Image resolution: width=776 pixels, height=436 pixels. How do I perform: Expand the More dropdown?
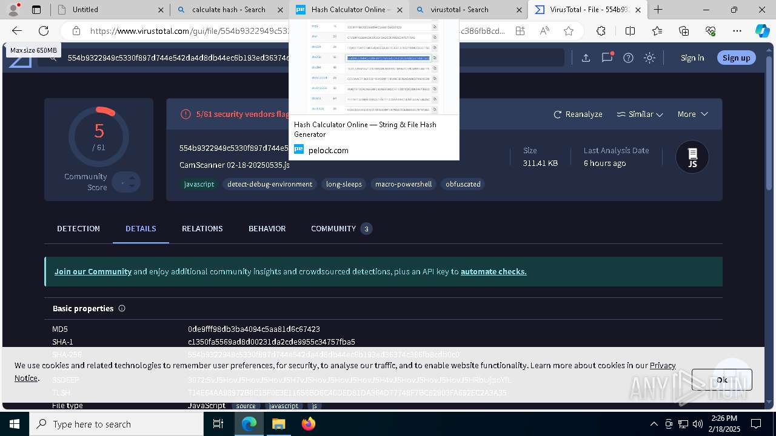coord(692,114)
